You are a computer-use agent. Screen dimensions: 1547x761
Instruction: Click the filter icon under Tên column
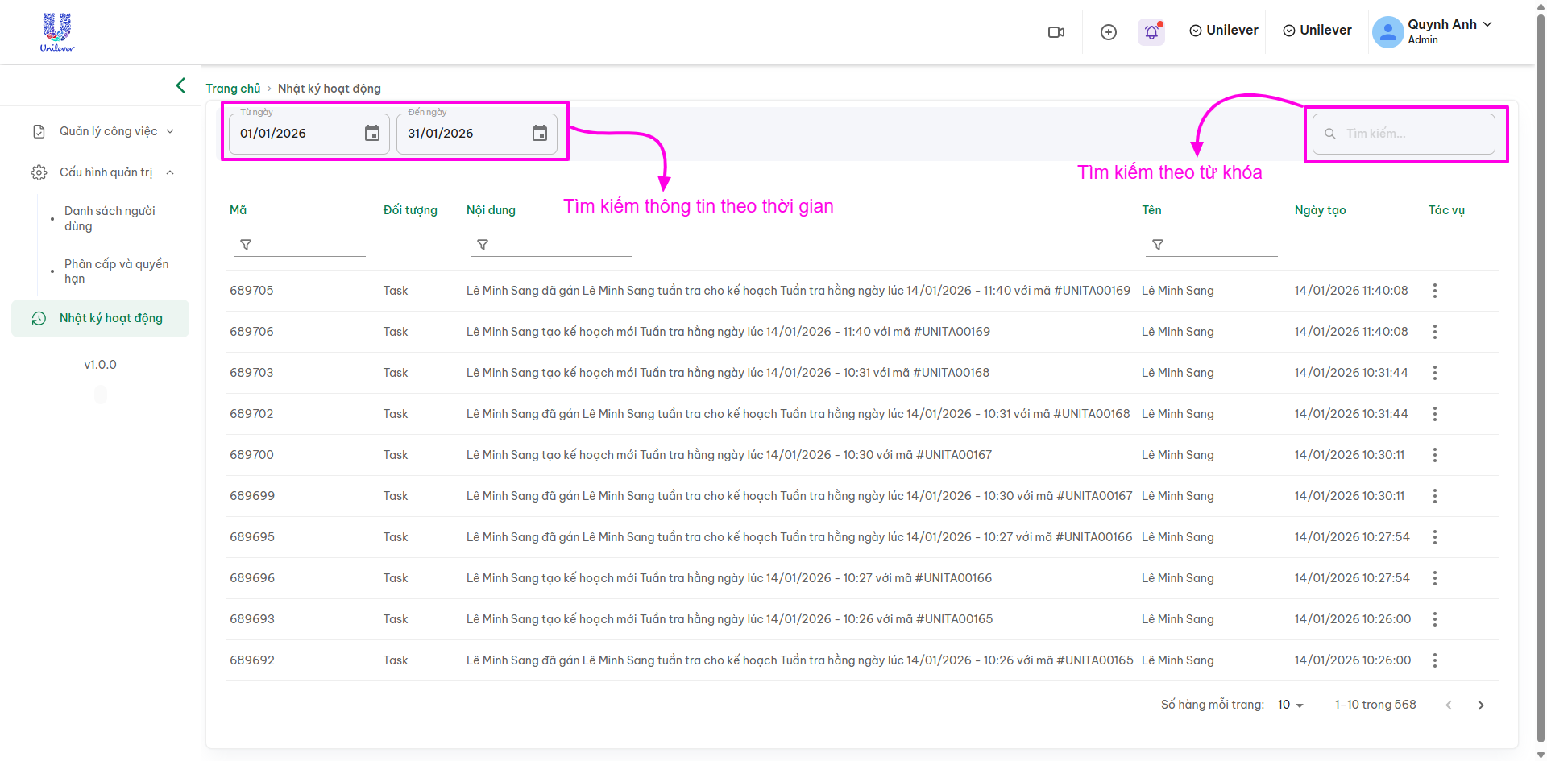pos(1158,245)
